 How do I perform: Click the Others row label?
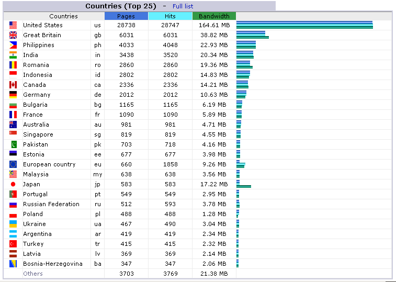(33, 274)
